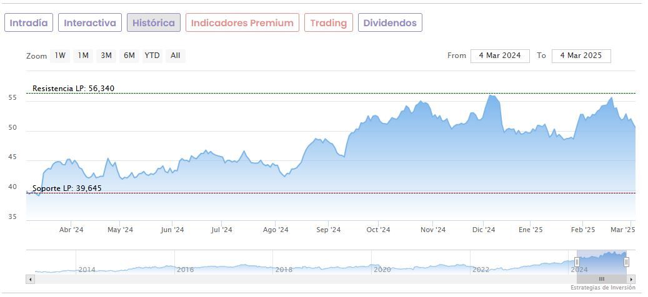Select the Histórica tab
The width and height of the screenshot is (648, 297).
click(x=154, y=23)
